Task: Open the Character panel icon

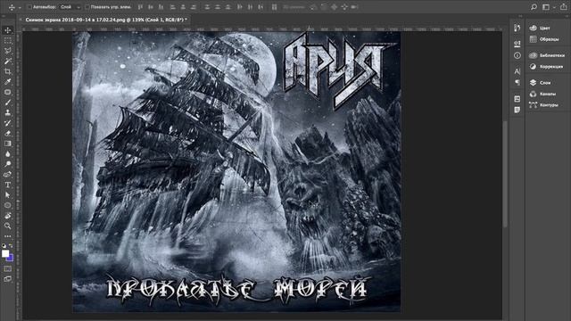Action: (517, 71)
